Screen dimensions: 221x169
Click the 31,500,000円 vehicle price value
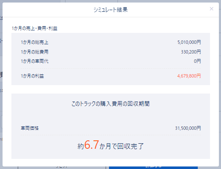(x=188, y=128)
